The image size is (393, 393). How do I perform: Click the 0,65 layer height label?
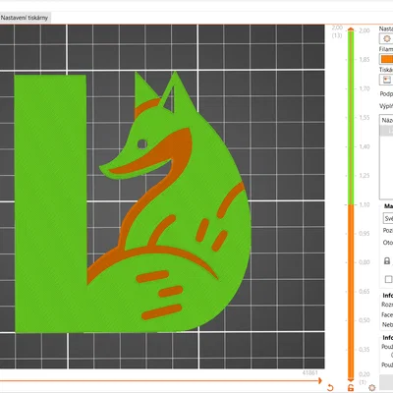(365, 292)
